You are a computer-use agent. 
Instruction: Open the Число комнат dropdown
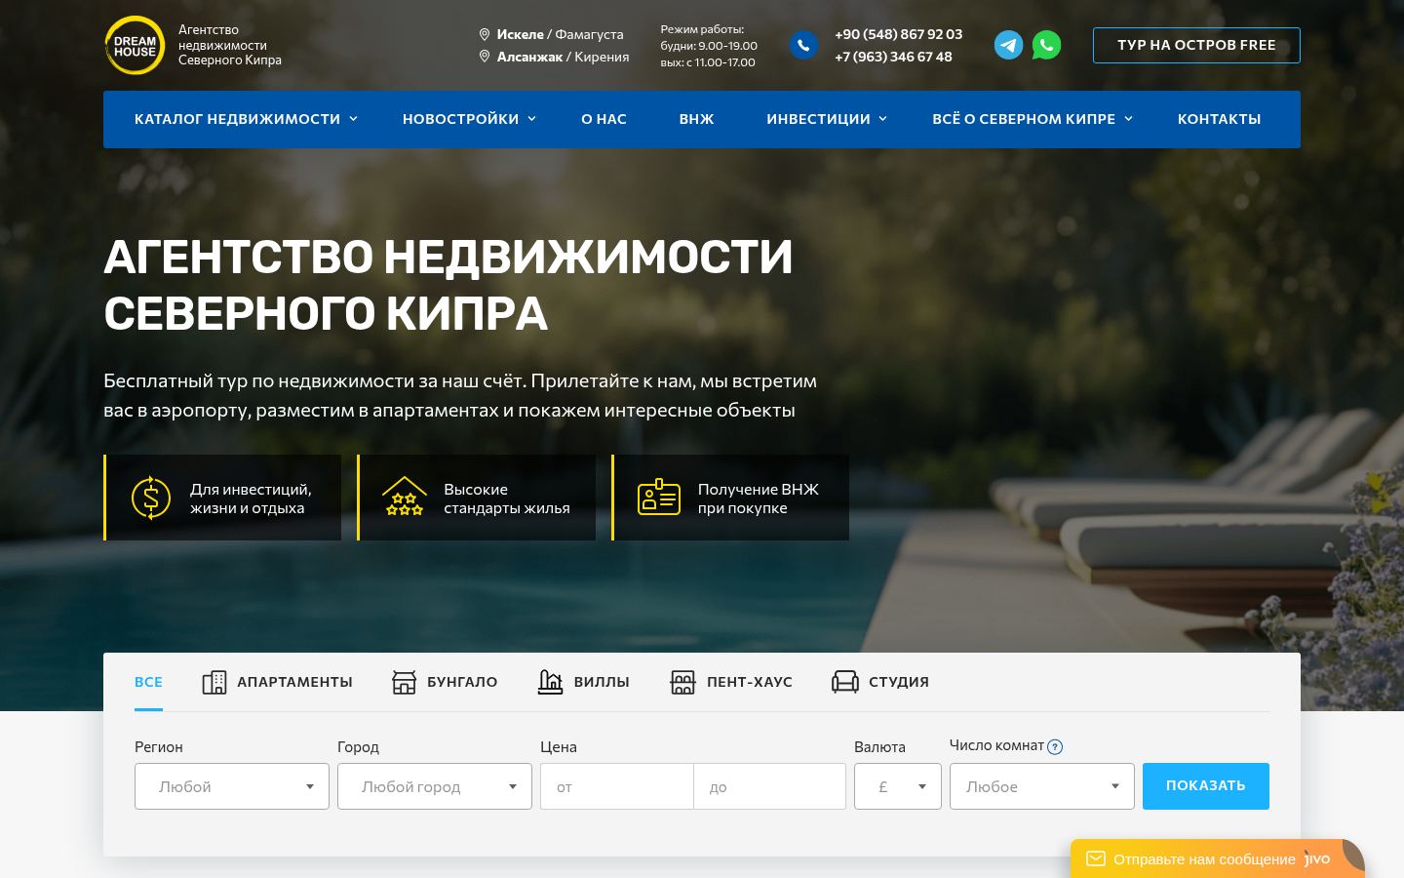click(x=1042, y=786)
